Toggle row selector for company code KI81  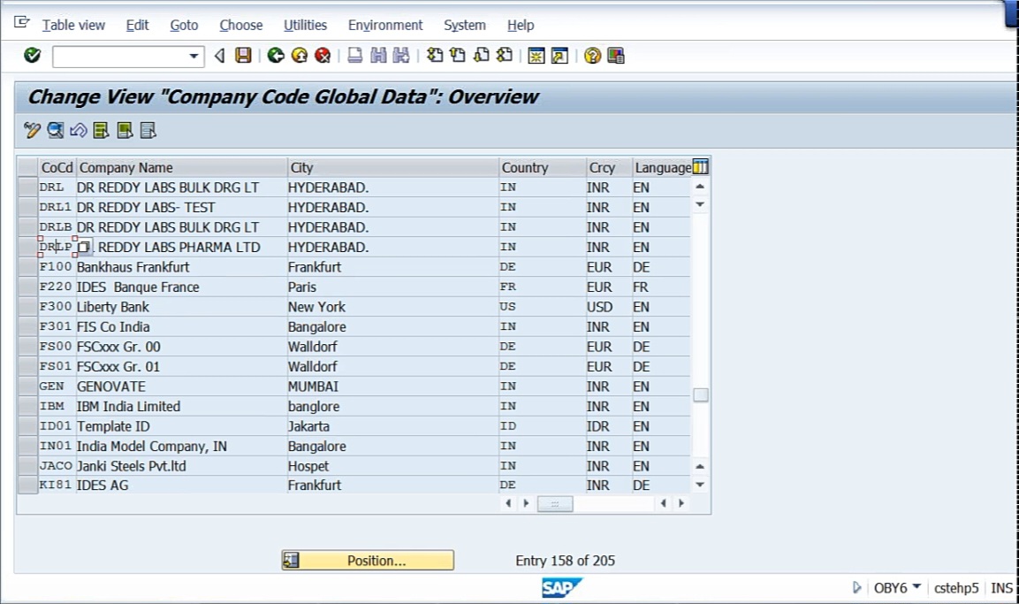tap(27, 485)
